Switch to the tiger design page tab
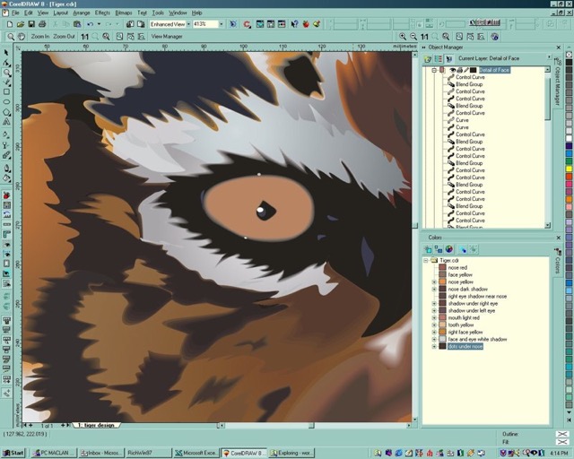The image size is (574, 459). (x=96, y=425)
